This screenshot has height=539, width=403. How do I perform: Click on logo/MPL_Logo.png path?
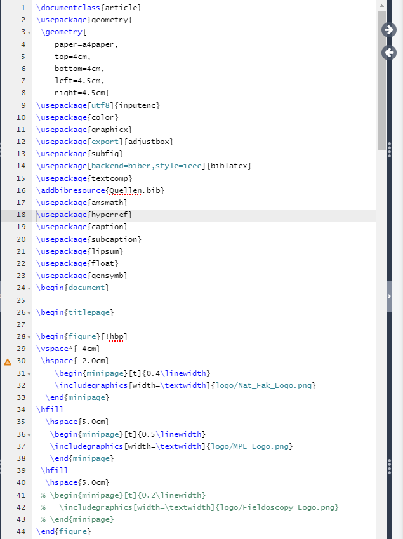[x=250, y=446]
